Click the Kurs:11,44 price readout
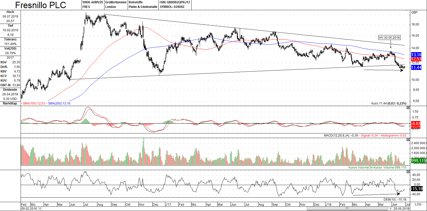Image resolution: width=427 pixels, height=211 pixels. tap(389, 103)
